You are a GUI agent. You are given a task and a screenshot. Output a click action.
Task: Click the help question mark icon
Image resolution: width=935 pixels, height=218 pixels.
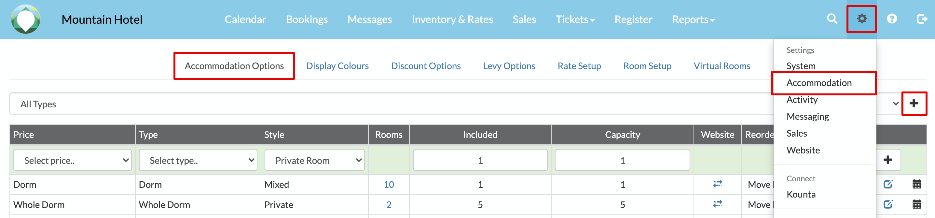[892, 19]
